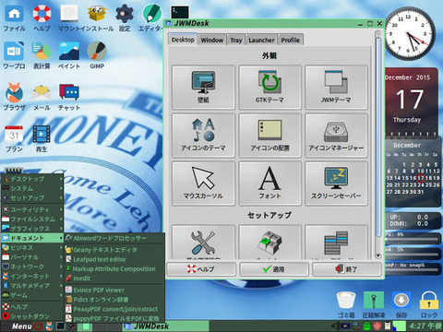Click the 適用 apply button

click(x=274, y=269)
